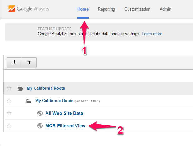Open the MCR Filtered View

(x=65, y=125)
